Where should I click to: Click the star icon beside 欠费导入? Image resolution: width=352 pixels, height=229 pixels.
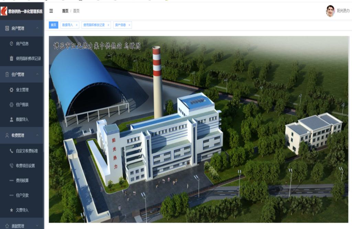(11, 210)
